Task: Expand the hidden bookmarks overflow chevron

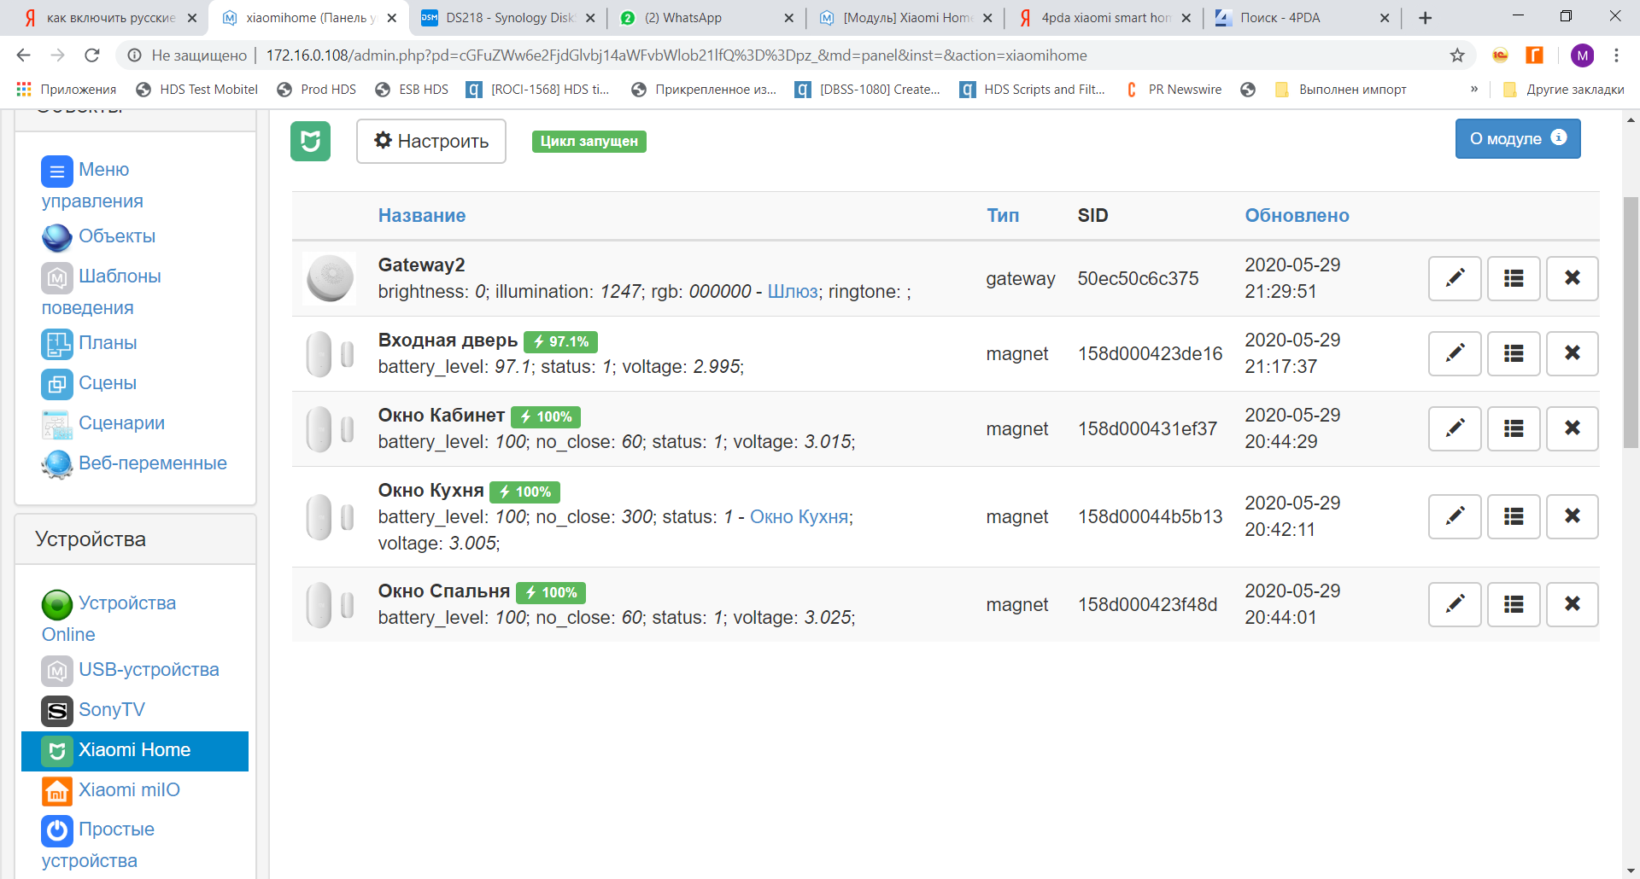Action: [x=1474, y=90]
